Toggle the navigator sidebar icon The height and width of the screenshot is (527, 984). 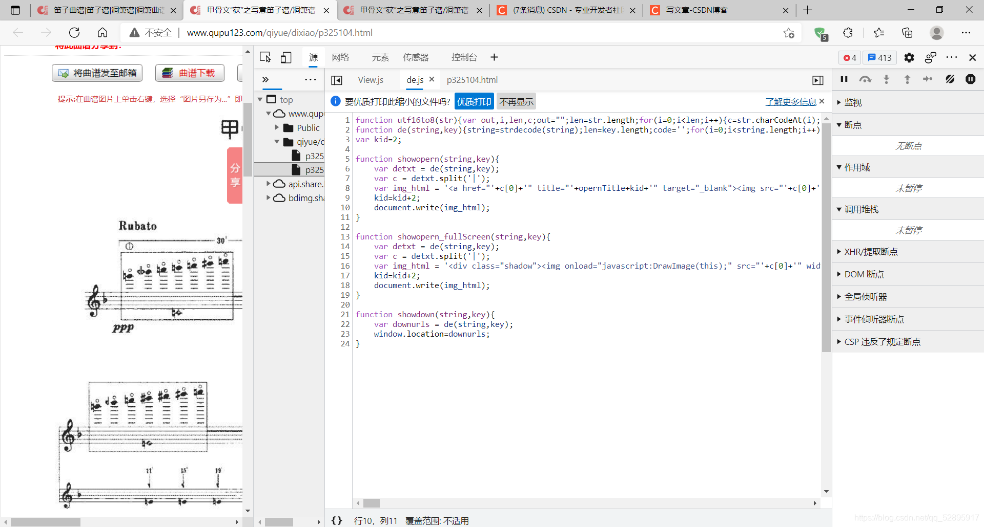337,80
